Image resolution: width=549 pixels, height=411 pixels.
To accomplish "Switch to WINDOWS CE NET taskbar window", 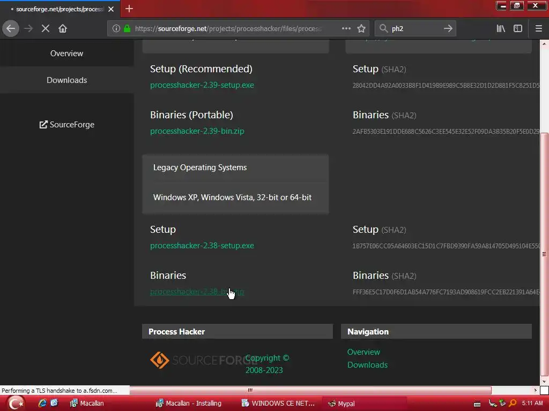I will tap(279, 404).
